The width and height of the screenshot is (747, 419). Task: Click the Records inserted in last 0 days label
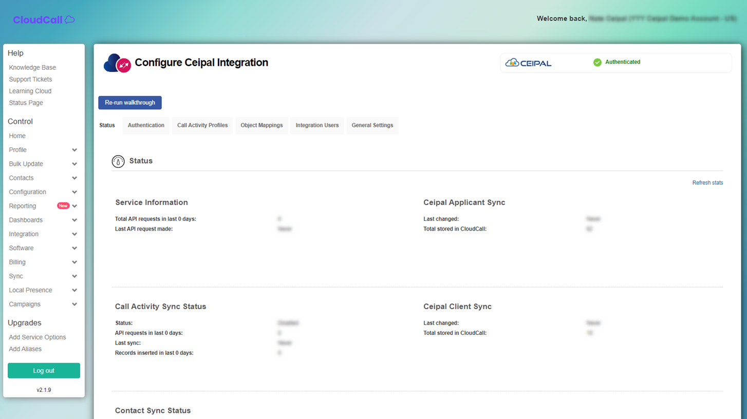pos(154,353)
